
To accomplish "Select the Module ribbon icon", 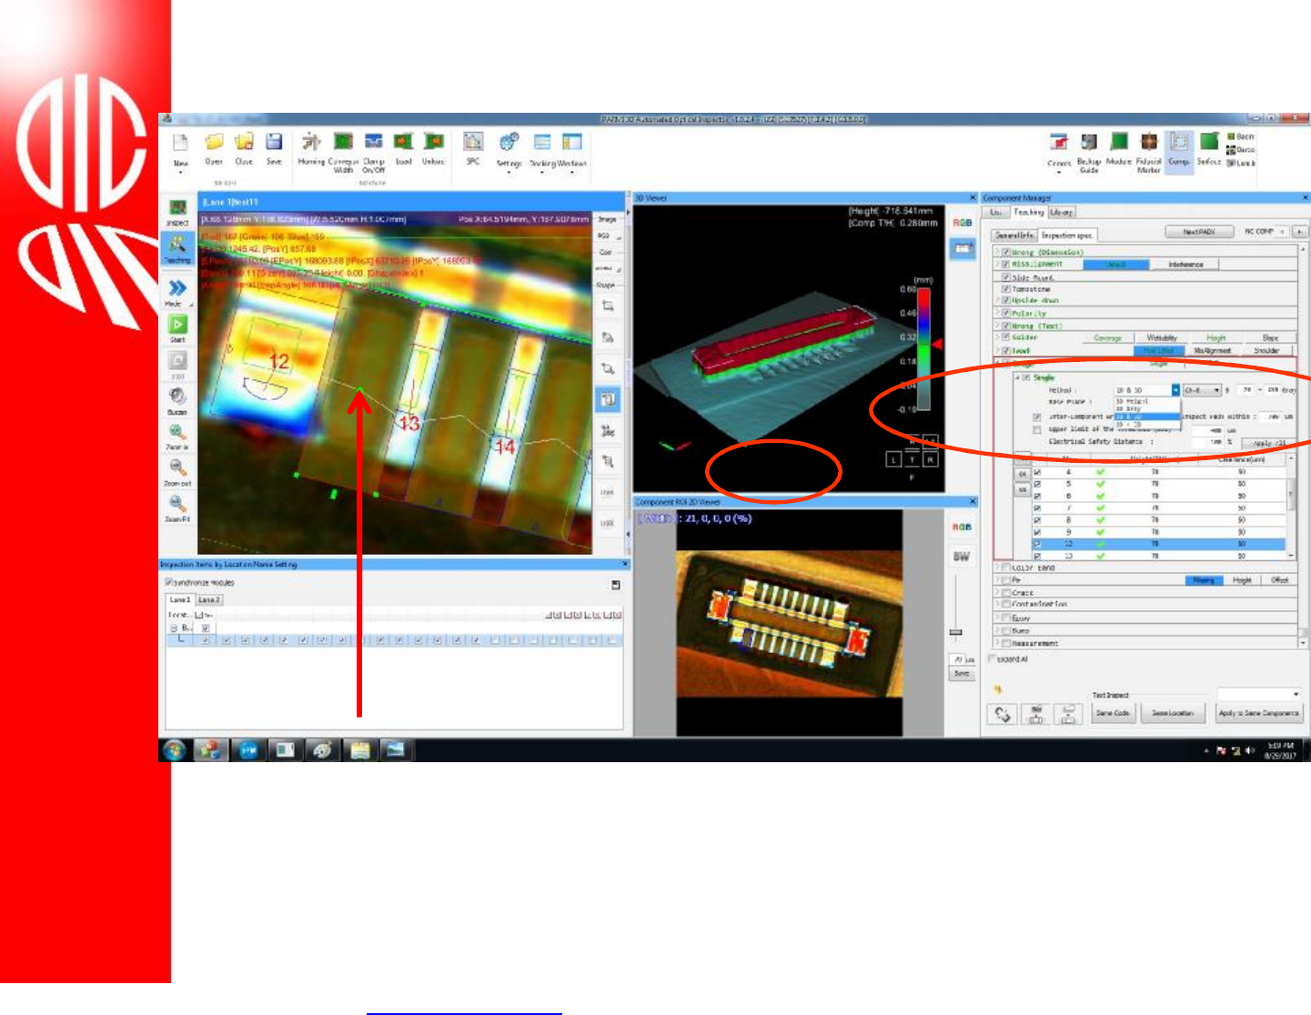I will tap(1119, 150).
